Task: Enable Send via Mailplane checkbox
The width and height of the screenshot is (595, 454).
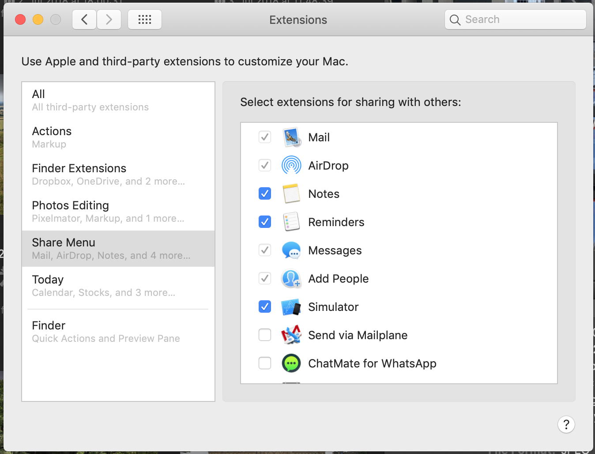Action: (x=265, y=335)
